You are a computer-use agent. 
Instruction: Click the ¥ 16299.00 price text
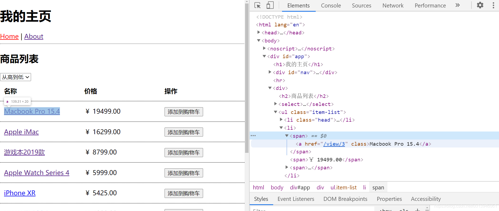[x=103, y=132]
